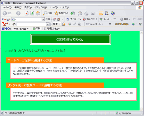Click the Address bar (アドレス) label
Viewport: 144px width, 116px height.
[x=138, y=19]
